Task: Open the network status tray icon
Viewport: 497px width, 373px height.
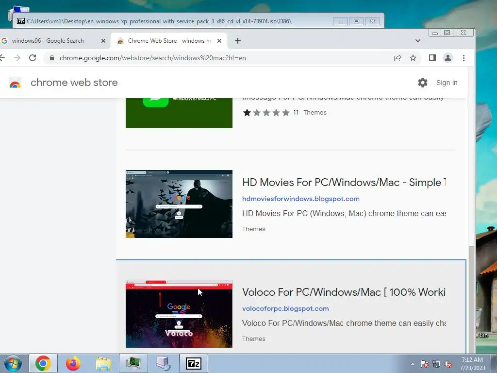Action: pyautogui.click(x=436, y=364)
